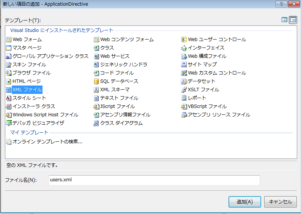The width and height of the screenshot is (301, 214).
Task: Select the Web フォーム template icon
Action: point(9,40)
